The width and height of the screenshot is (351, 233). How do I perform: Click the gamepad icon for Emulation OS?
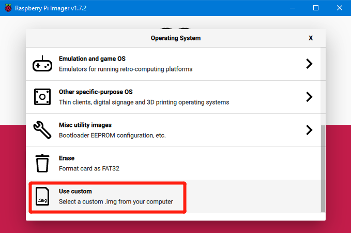pos(42,64)
